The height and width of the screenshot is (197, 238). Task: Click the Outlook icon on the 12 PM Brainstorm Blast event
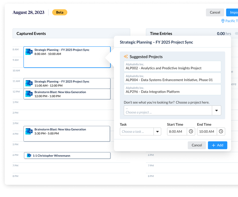pyautogui.click(x=29, y=94)
